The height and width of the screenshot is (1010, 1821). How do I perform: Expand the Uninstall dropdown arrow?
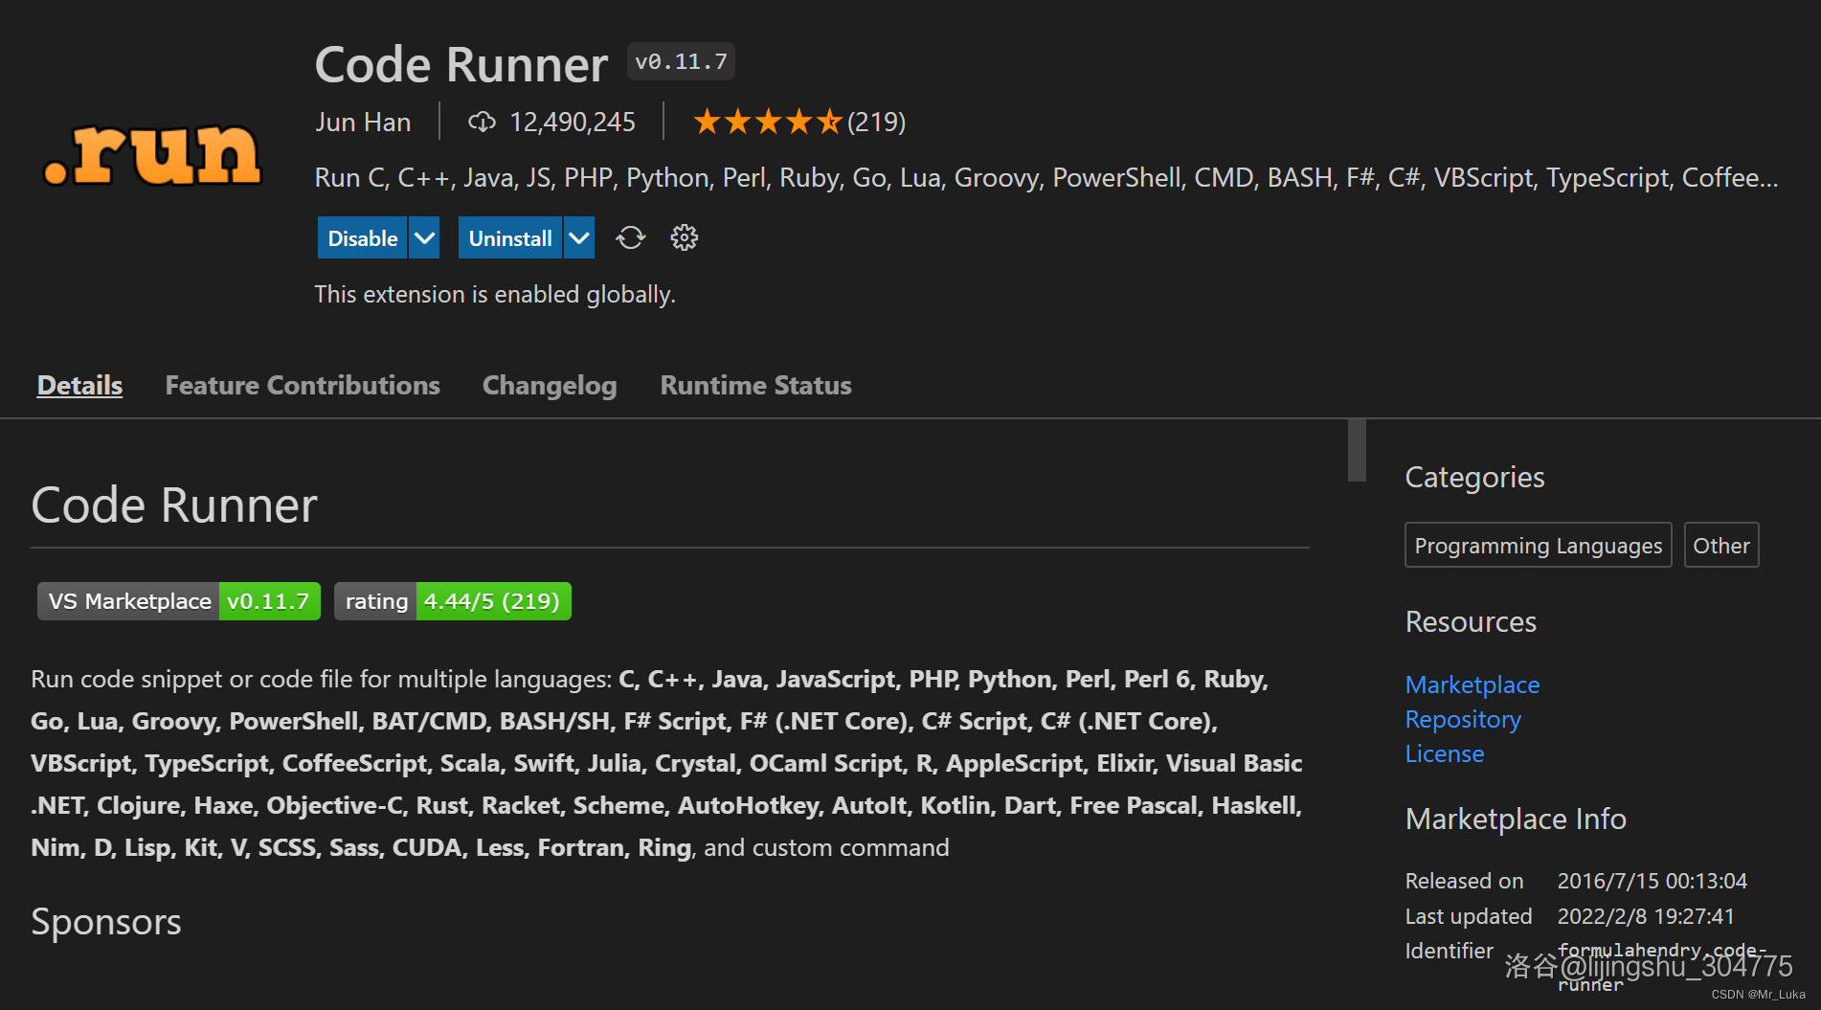point(579,237)
